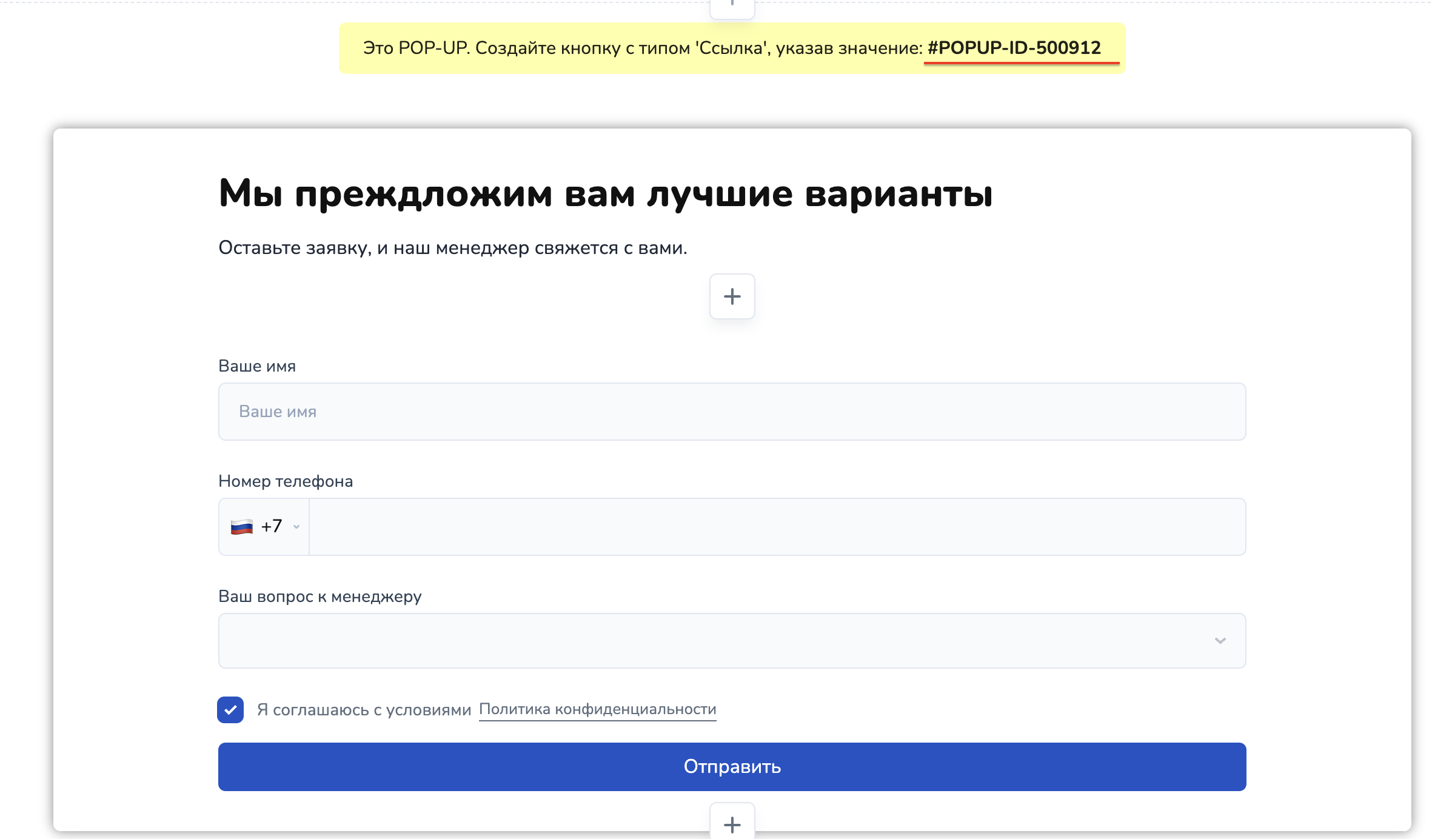This screenshot has height=839, width=1432.
Task: Click the plus button under the Отправить button
Action: pos(732,823)
